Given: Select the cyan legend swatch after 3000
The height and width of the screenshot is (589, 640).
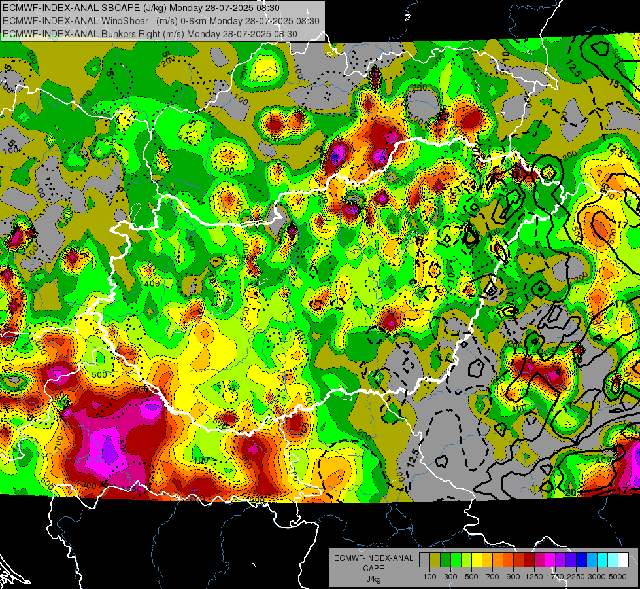Looking at the screenshot, I should coord(603,560).
